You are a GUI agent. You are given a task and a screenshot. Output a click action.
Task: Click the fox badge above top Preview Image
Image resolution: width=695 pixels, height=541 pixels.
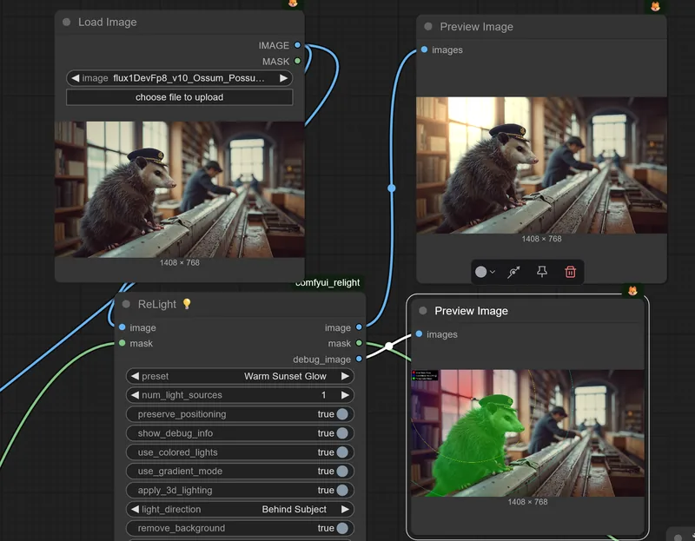pyautogui.click(x=655, y=6)
